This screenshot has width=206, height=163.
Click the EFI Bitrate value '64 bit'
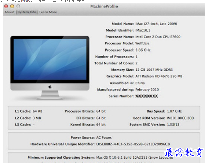(101, 118)
